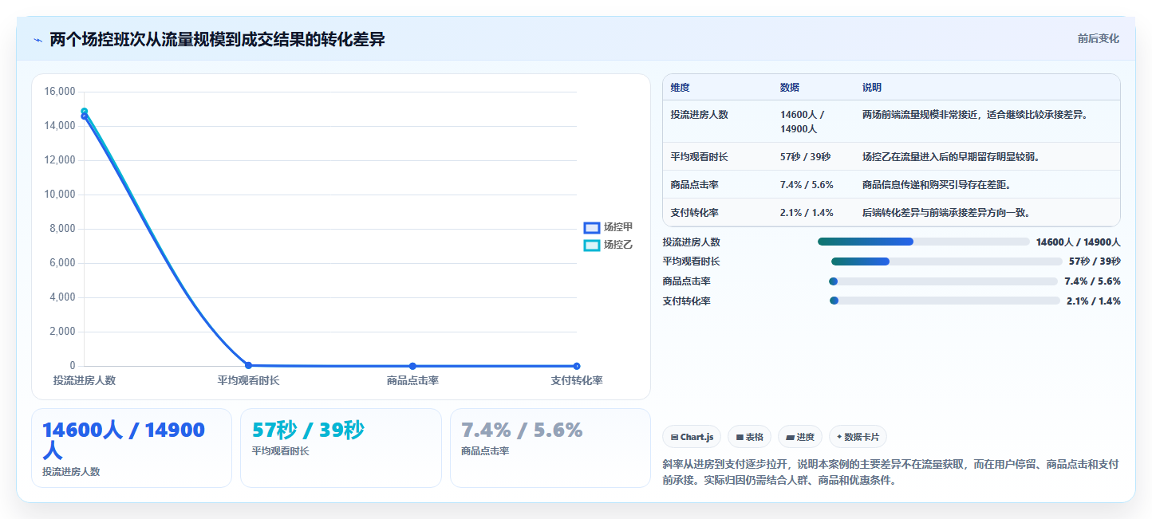Toggle the 场控甲 legend swatch
Viewport: 1152px width, 519px height.
(x=591, y=228)
